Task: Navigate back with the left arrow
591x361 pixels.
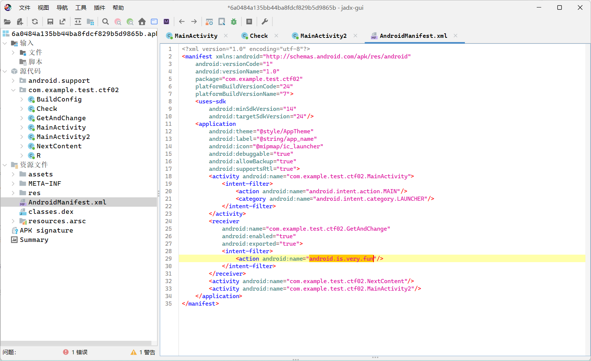Action: point(182,22)
